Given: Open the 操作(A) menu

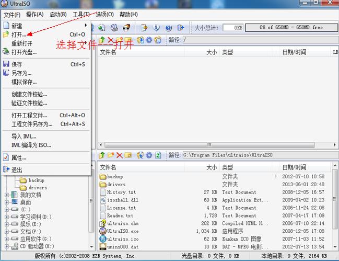Looking at the screenshot, I should 35,15.
